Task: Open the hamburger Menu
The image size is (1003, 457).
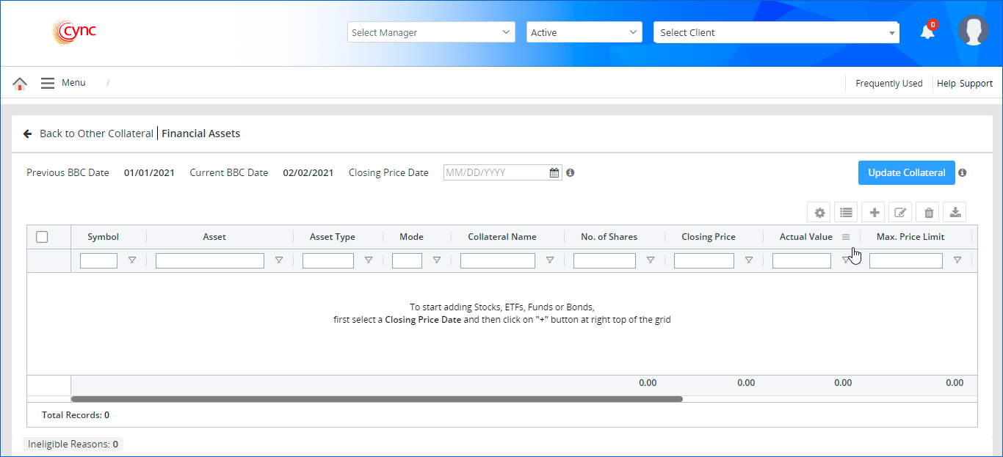Action: point(48,84)
